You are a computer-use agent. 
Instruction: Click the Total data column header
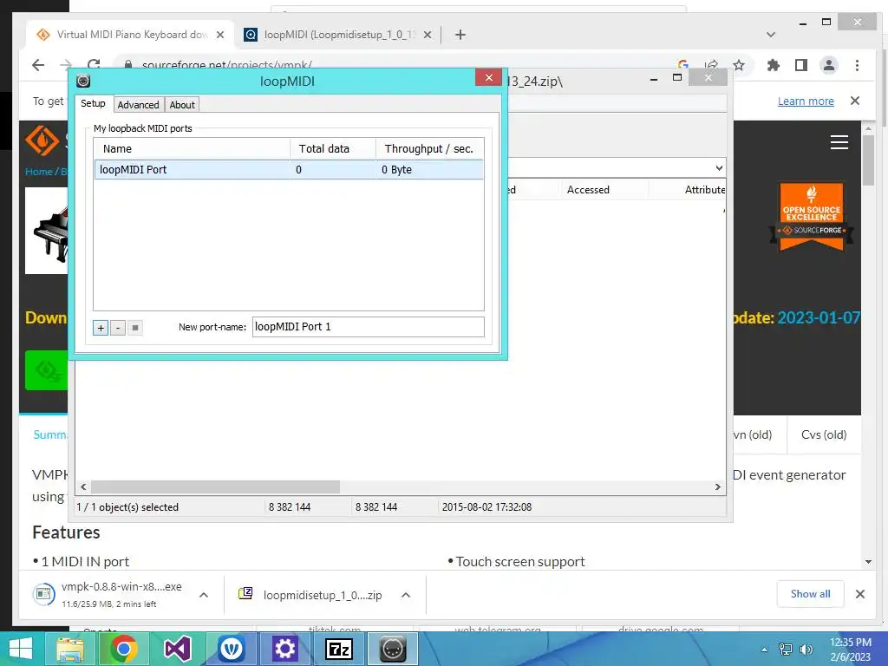pyautogui.click(x=333, y=149)
